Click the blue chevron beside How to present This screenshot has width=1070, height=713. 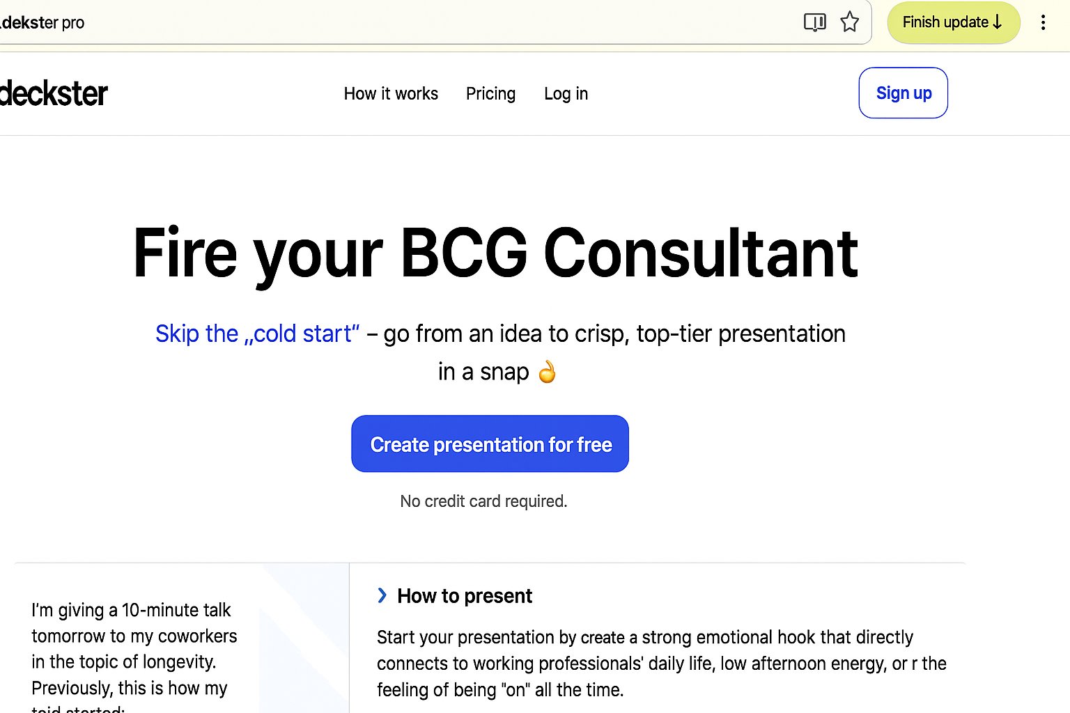pyautogui.click(x=382, y=595)
